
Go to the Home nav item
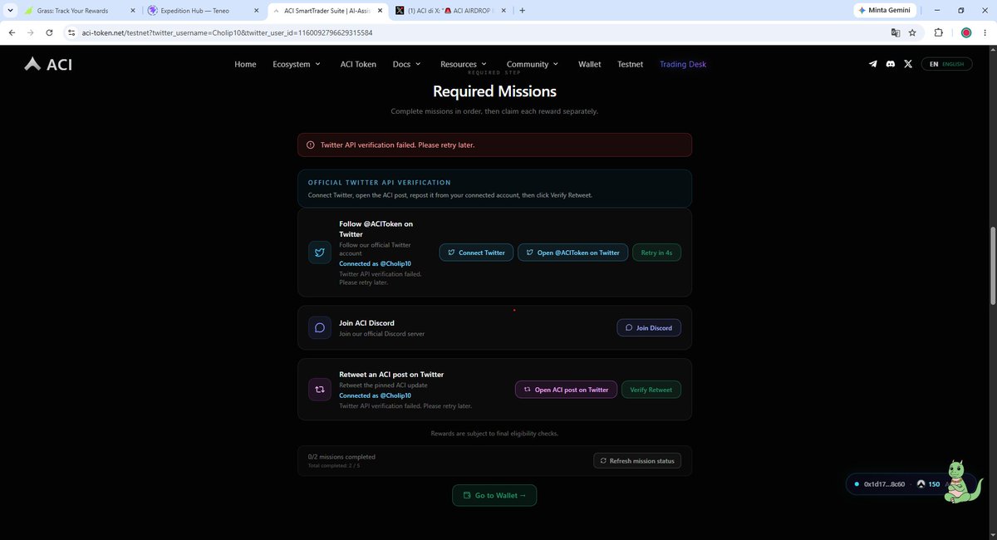pyautogui.click(x=245, y=64)
